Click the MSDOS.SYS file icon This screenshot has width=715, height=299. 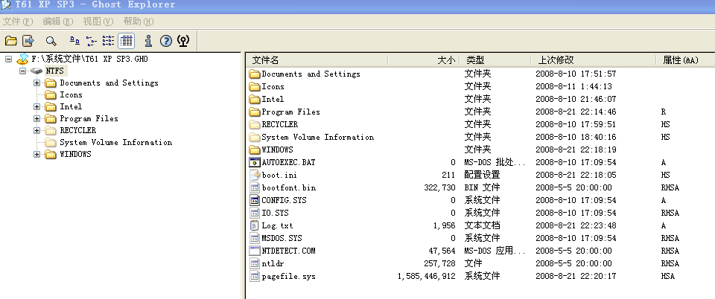(x=255, y=238)
